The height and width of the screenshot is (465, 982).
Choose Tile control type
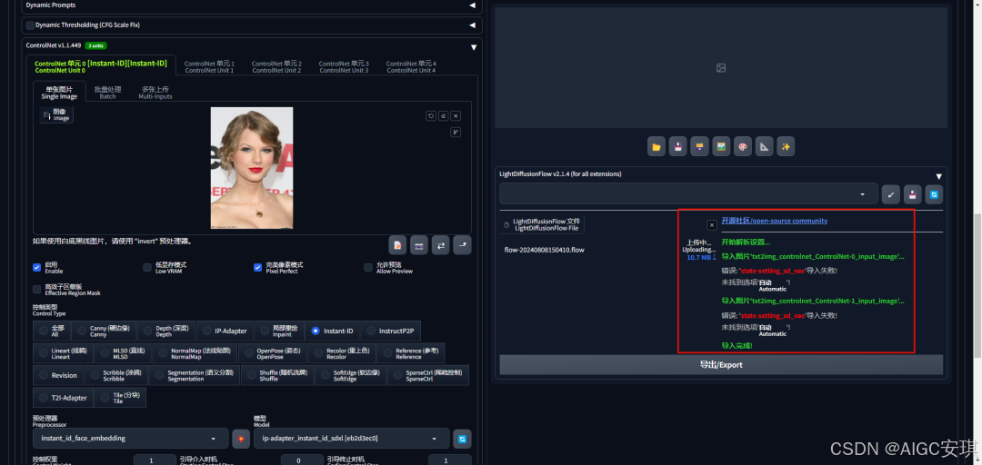[120, 398]
